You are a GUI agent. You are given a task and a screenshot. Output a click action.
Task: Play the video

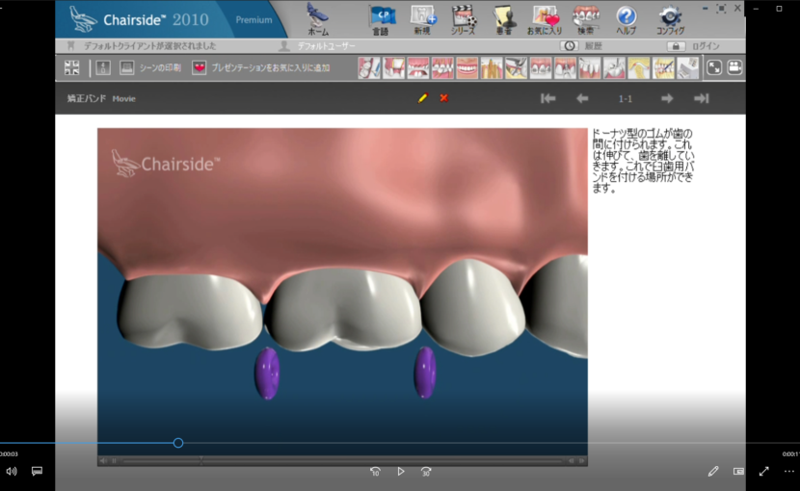click(401, 472)
